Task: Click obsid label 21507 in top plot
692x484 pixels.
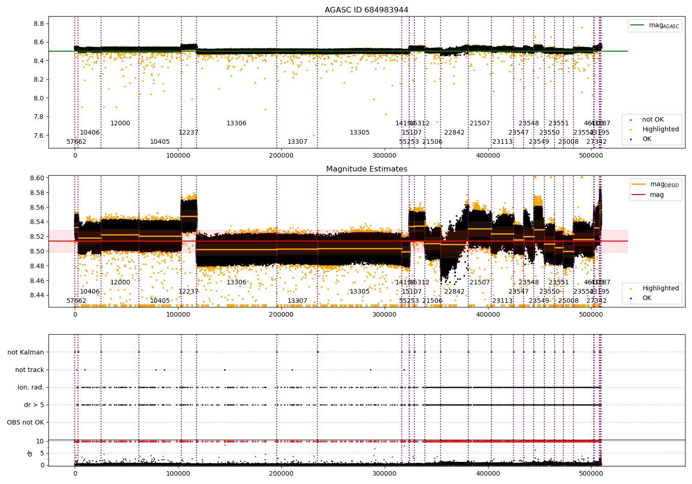Action: [480, 124]
